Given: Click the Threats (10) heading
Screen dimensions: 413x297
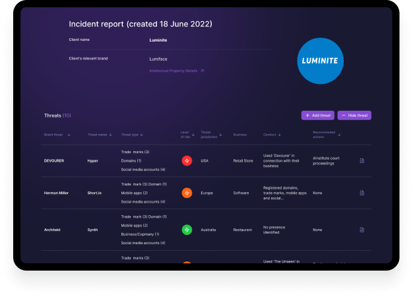Looking at the screenshot, I should 57,115.
